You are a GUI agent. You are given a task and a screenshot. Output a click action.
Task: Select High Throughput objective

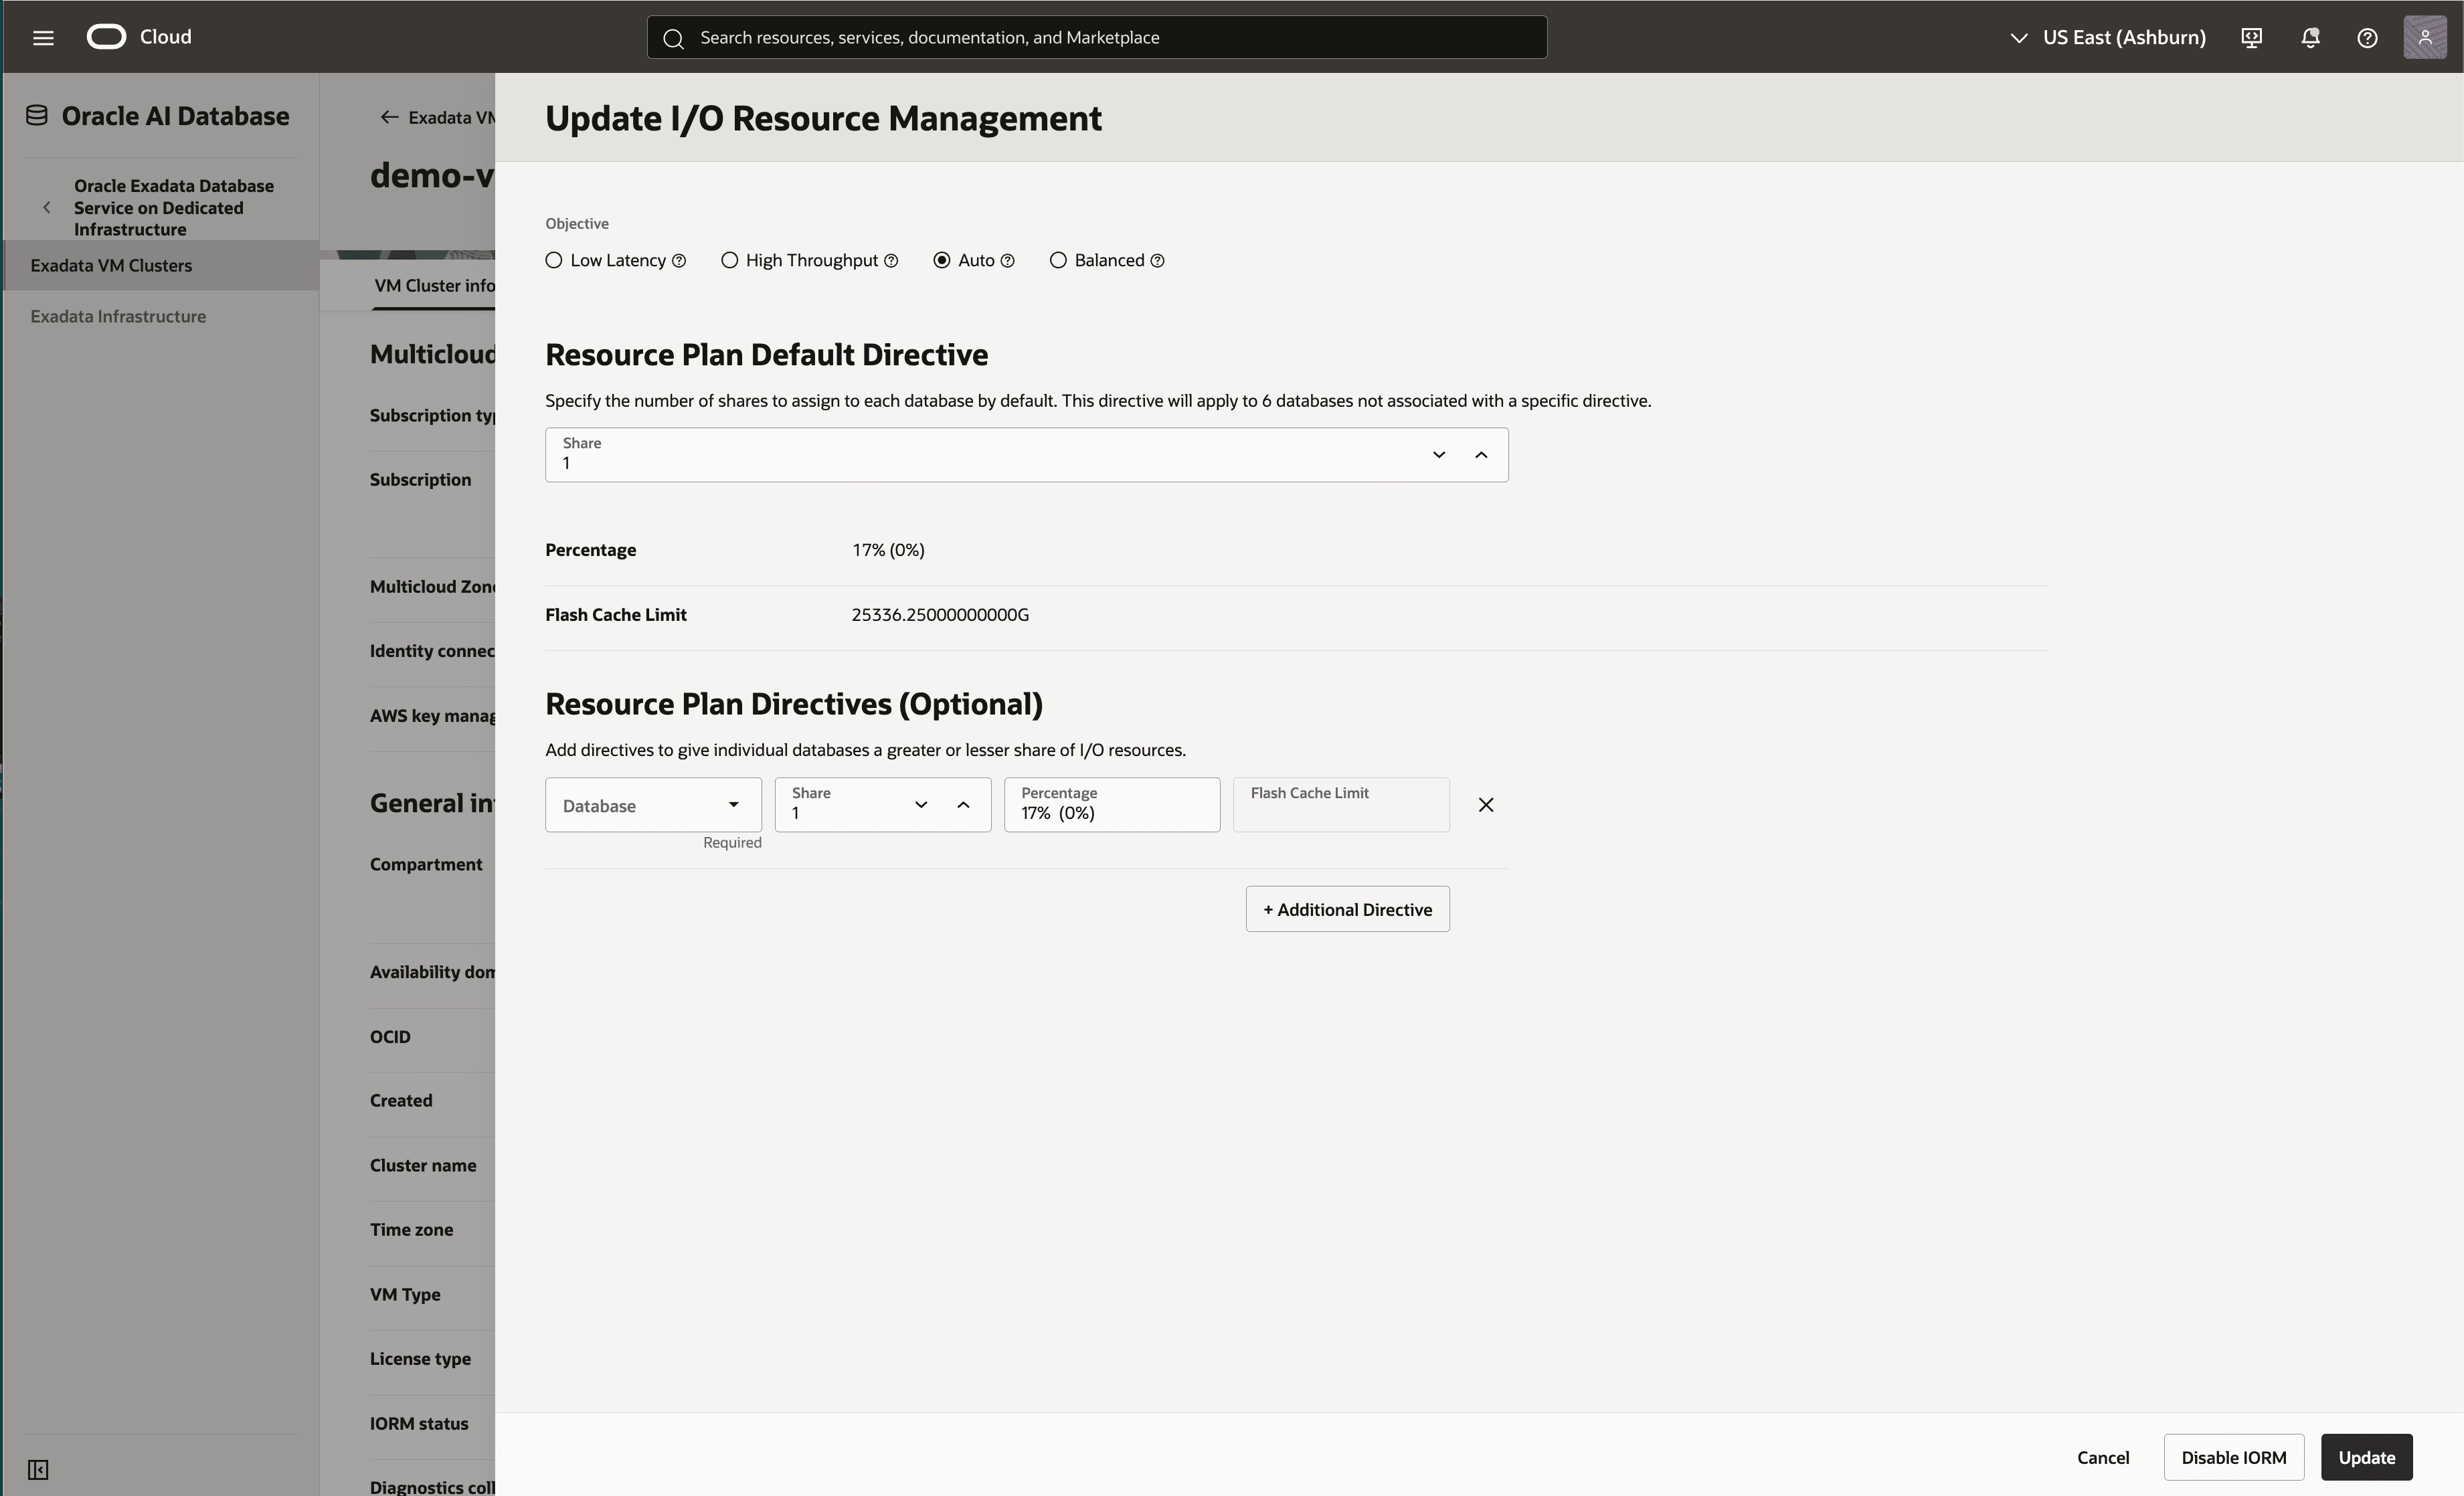click(729, 260)
